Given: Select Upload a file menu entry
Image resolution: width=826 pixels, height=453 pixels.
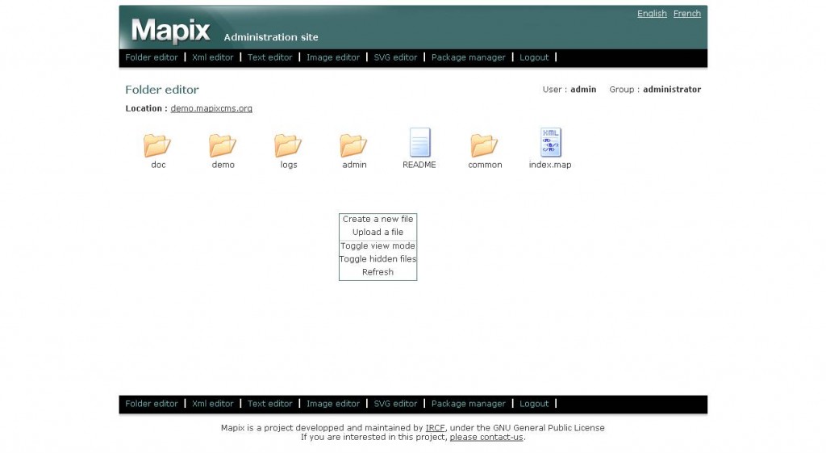Looking at the screenshot, I should point(378,232).
